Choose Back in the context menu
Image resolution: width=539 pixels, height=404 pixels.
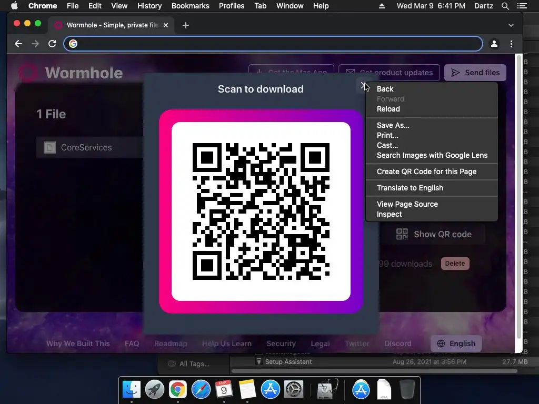[432, 89]
